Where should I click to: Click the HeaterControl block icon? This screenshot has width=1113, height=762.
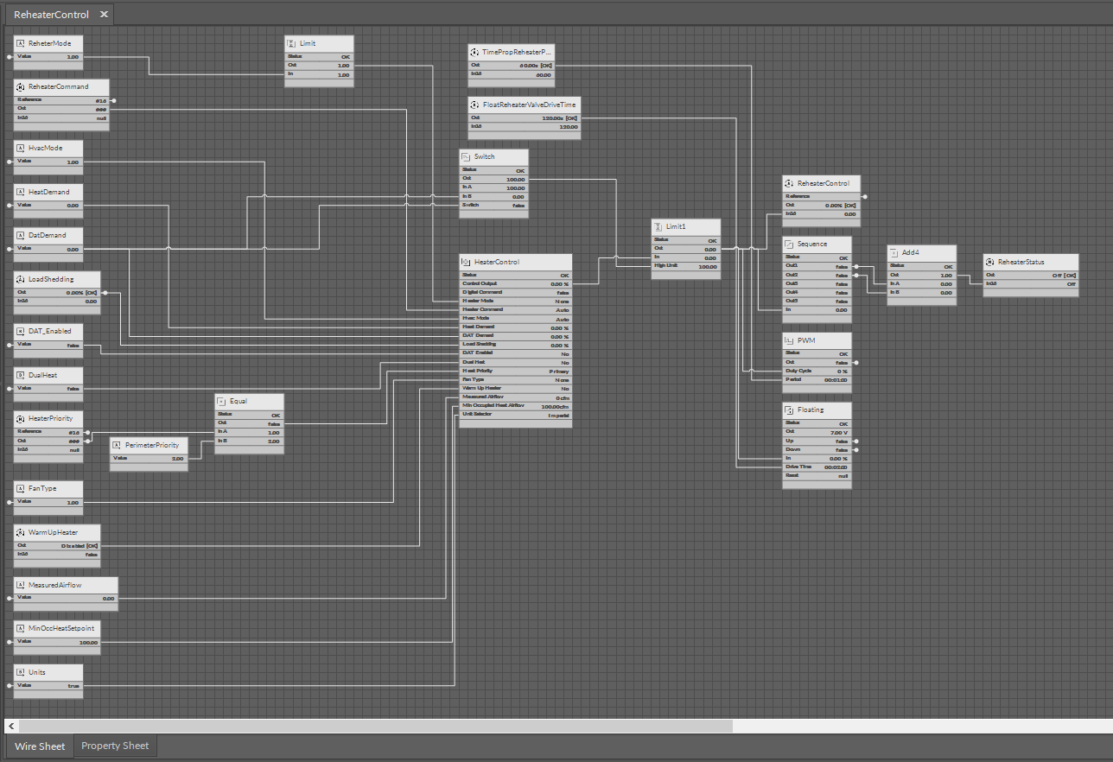(x=467, y=262)
